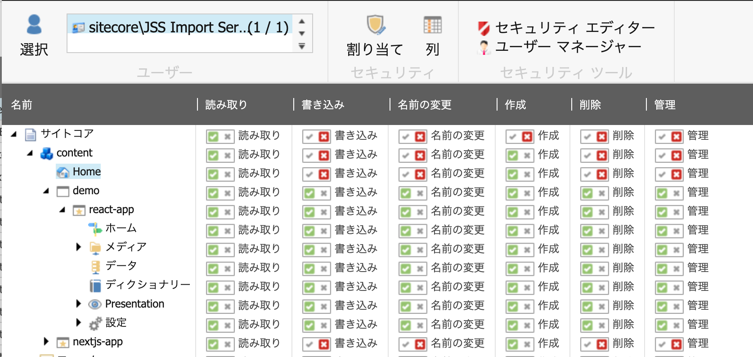
Task: Allow delete on content row
Action: (587, 156)
